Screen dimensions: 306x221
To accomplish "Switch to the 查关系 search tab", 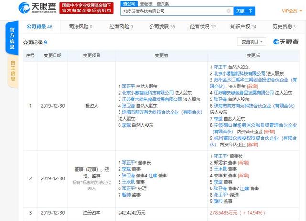I will point(163,4).
